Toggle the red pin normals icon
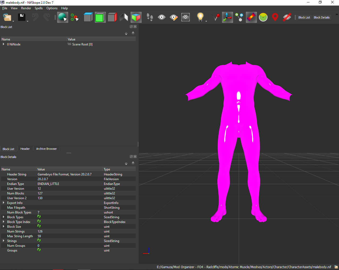 point(216,17)
